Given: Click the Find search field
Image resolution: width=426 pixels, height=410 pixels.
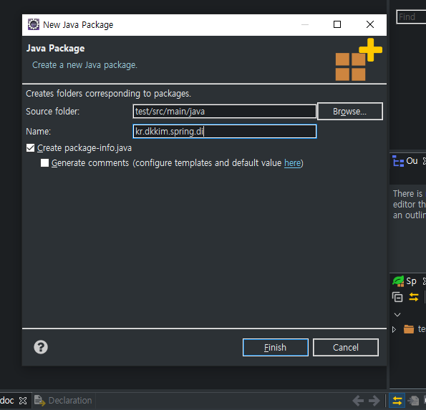Looking at the screenshot, I should (x=412, y=17).
